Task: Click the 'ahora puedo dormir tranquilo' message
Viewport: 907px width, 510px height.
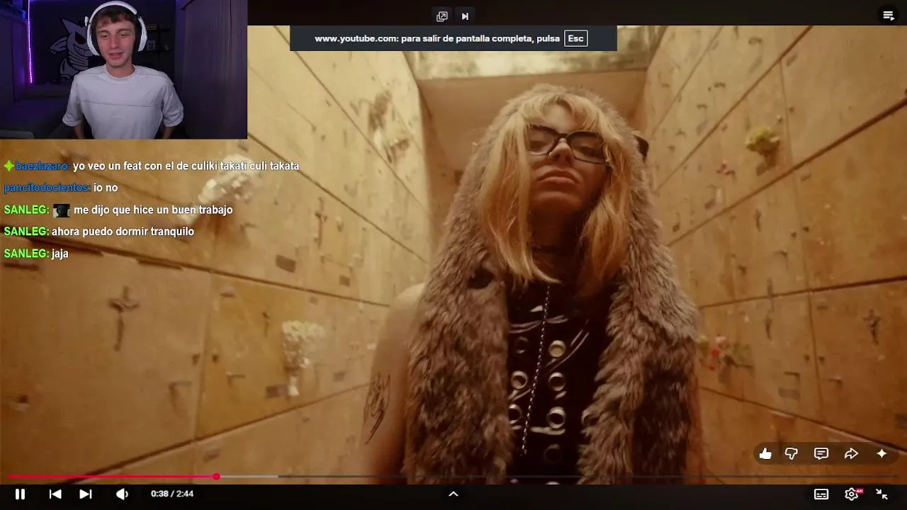Action: tap(123, 232)
